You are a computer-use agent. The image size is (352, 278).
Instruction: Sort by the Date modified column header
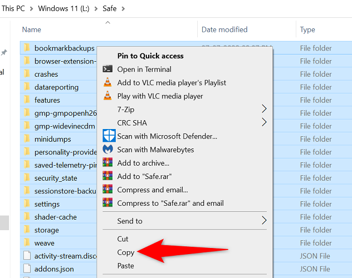click(224, 29)
